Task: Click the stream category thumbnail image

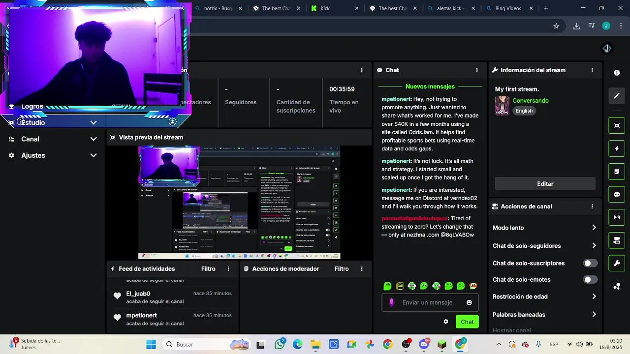Action: pos(502,106)
